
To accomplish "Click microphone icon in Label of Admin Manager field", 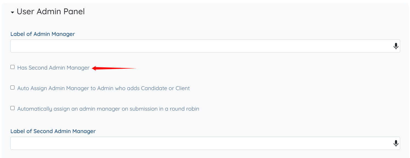I will 396,46.
